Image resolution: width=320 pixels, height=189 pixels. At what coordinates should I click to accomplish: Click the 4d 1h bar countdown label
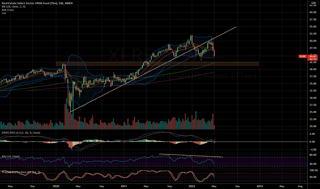313,59
